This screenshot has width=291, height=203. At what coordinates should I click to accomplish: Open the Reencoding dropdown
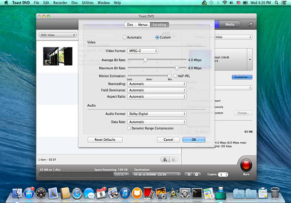157,84
